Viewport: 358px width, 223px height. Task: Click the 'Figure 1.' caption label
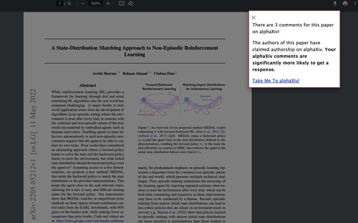[144, 128]
